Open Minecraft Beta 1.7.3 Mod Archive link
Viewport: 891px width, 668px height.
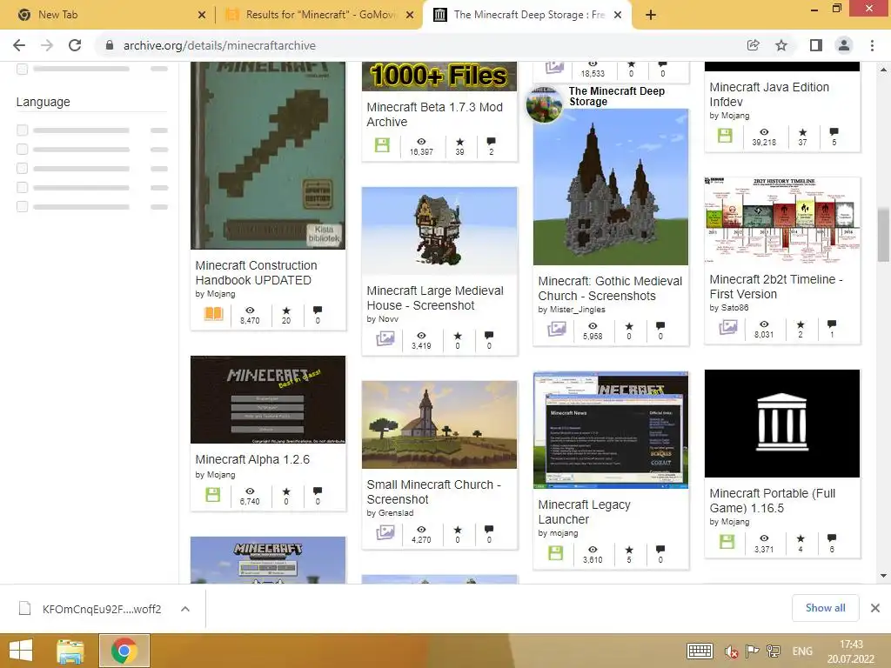(x=435, y=114)
